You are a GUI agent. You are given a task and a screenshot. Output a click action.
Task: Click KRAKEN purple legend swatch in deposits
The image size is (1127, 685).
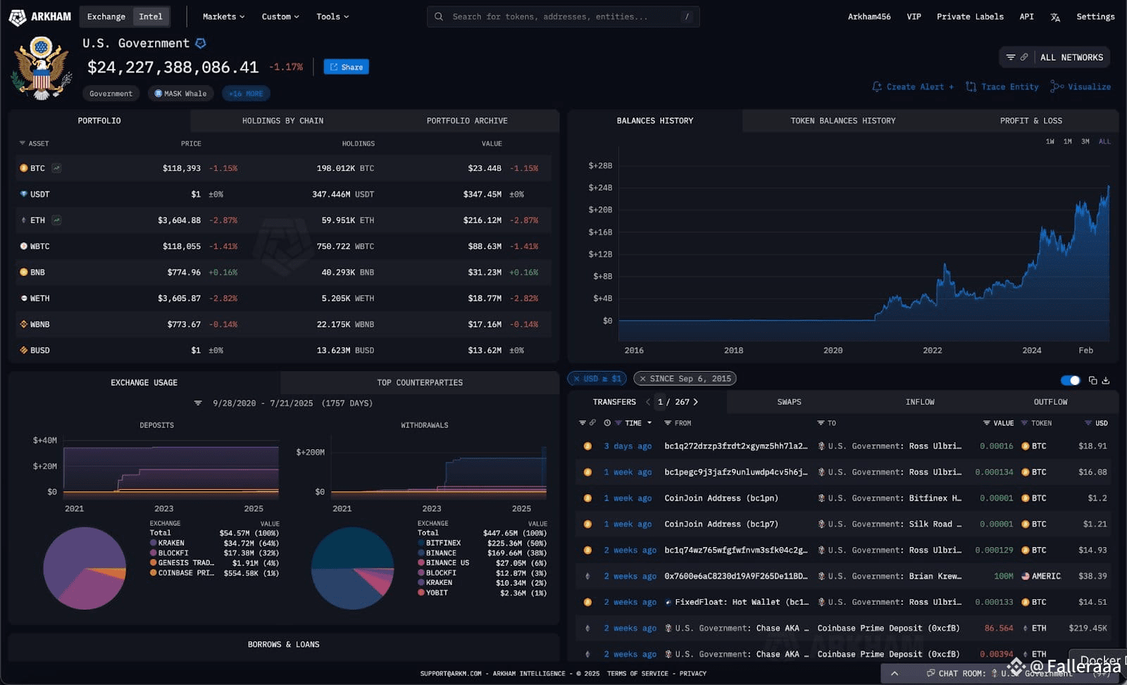click(153, 543)
